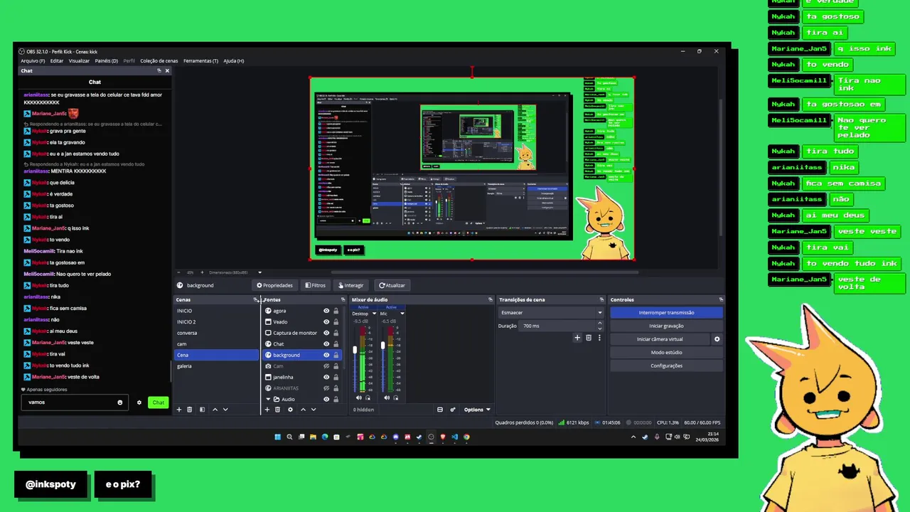Remove the scene transition with the trash icon

(589, 338)
